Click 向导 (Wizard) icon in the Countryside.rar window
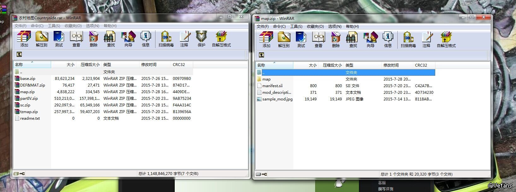Image resolution: width=516 pixels, height=192 pixels. pos(128,39)
